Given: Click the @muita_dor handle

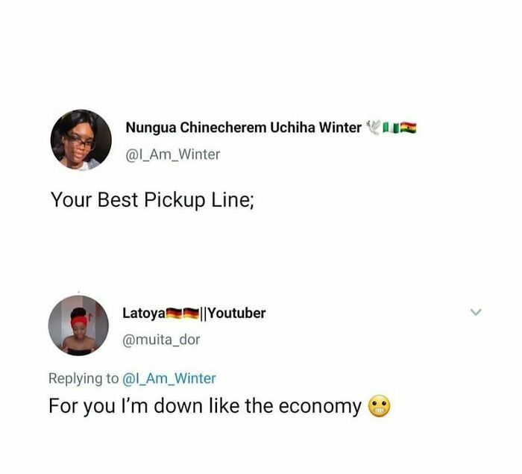Looking at the screenshot, I should click(x=161, y=340).
